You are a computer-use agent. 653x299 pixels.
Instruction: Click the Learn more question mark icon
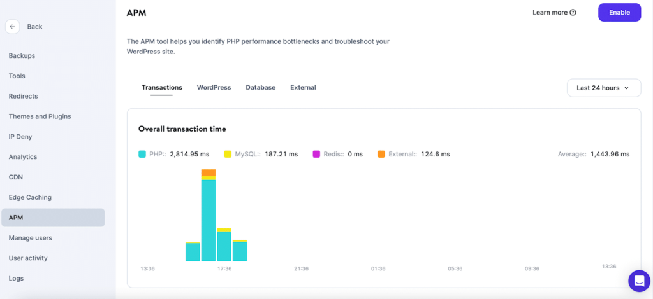(x=573, y=13)
